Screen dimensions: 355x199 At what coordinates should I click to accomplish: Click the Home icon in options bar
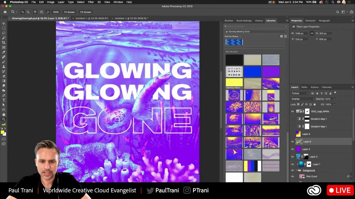coord(5,12)
